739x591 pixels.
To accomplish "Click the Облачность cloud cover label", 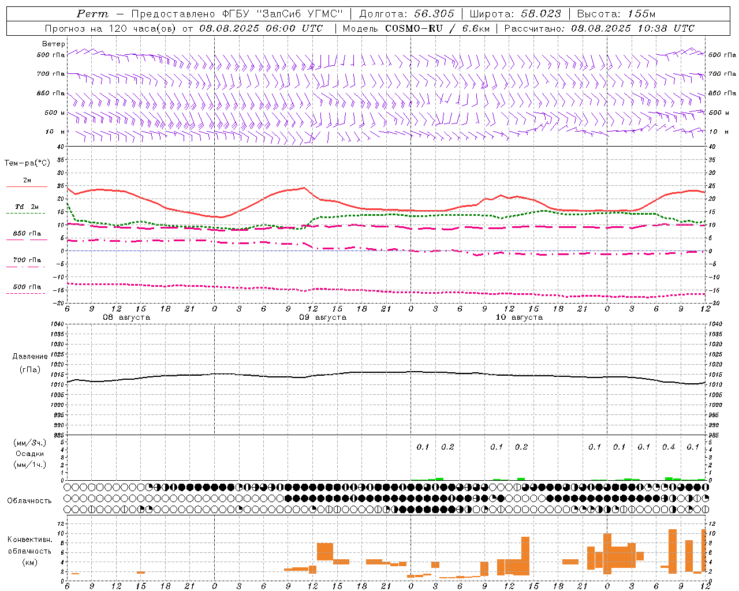I will click(x=29, y=501).
